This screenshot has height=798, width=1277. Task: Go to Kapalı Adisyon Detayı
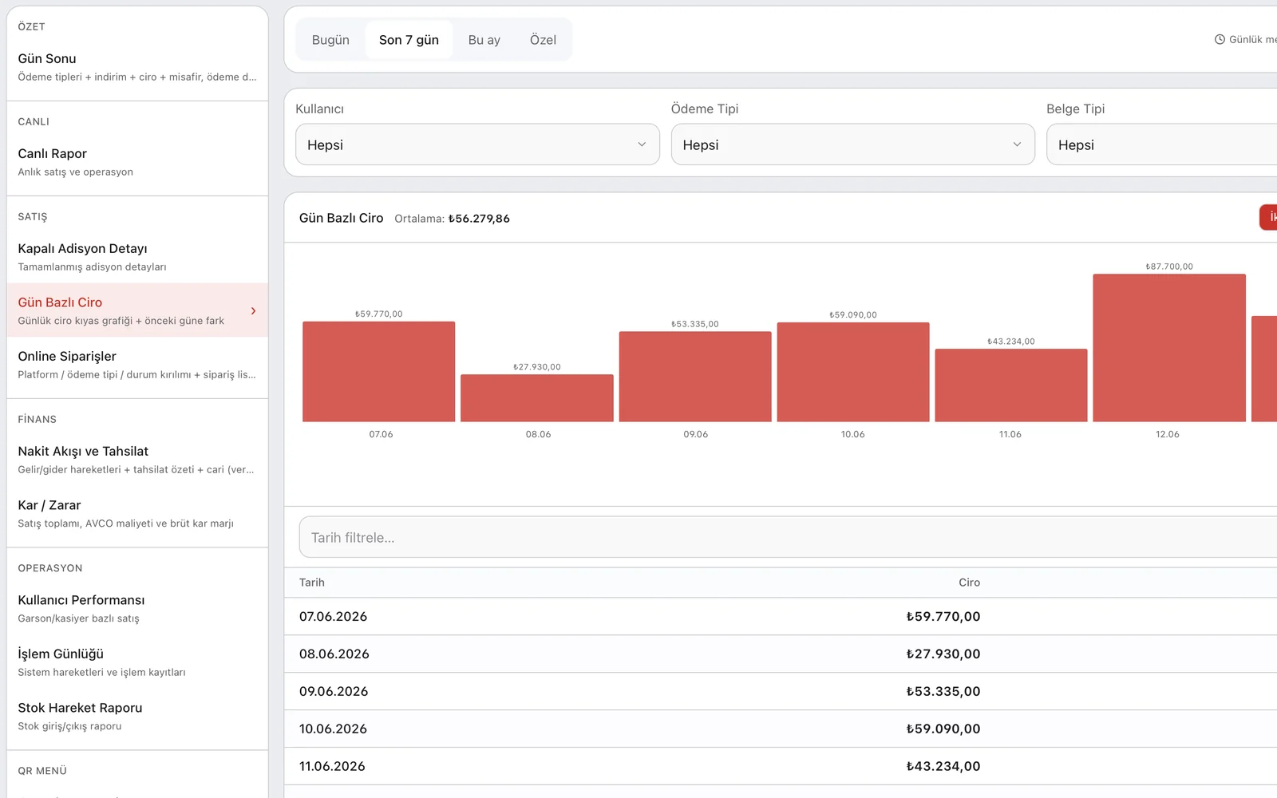[x=137, y=257]
